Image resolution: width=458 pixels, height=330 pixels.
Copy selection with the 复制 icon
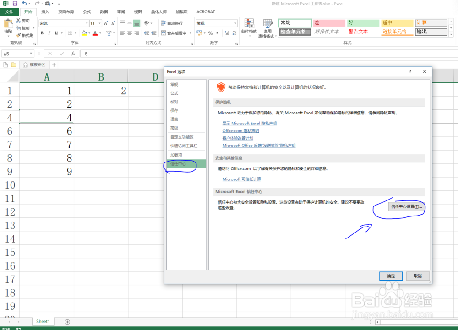click(x=23, y=28)
